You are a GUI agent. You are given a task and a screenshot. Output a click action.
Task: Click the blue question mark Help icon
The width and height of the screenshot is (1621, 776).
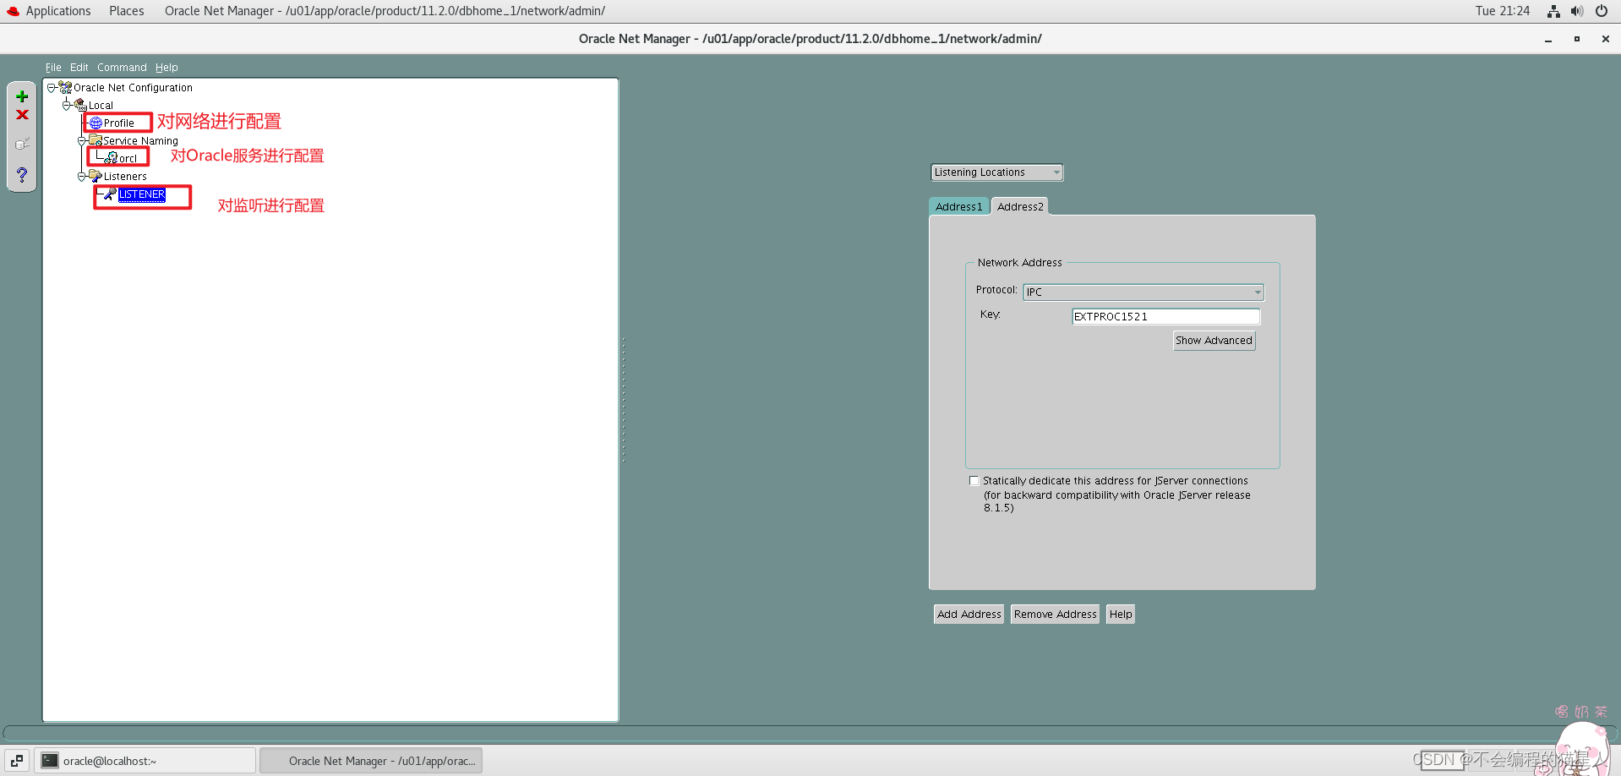[x=22, y=175]
